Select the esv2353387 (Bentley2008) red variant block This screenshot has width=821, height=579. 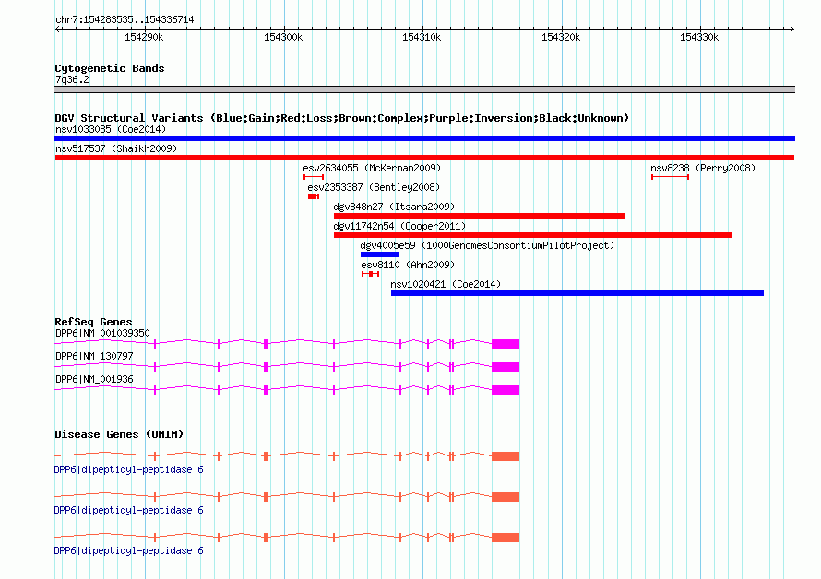314,196
